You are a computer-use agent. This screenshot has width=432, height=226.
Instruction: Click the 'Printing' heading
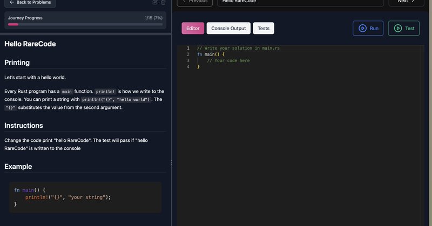(17, 63)
